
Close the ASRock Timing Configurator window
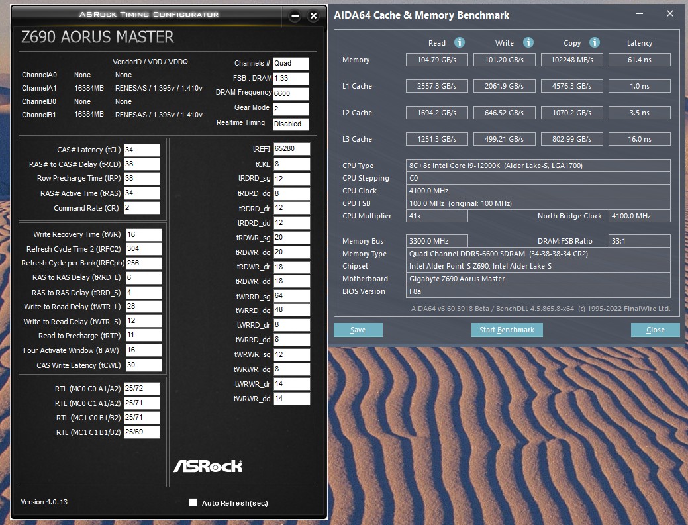tap(313, 16)
